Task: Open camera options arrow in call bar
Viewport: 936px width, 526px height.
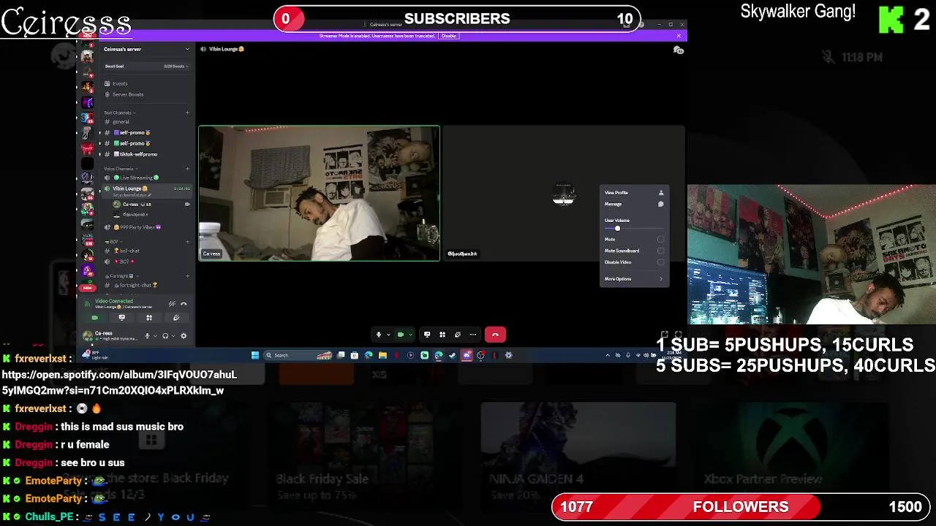Action: tap(409, 335)
